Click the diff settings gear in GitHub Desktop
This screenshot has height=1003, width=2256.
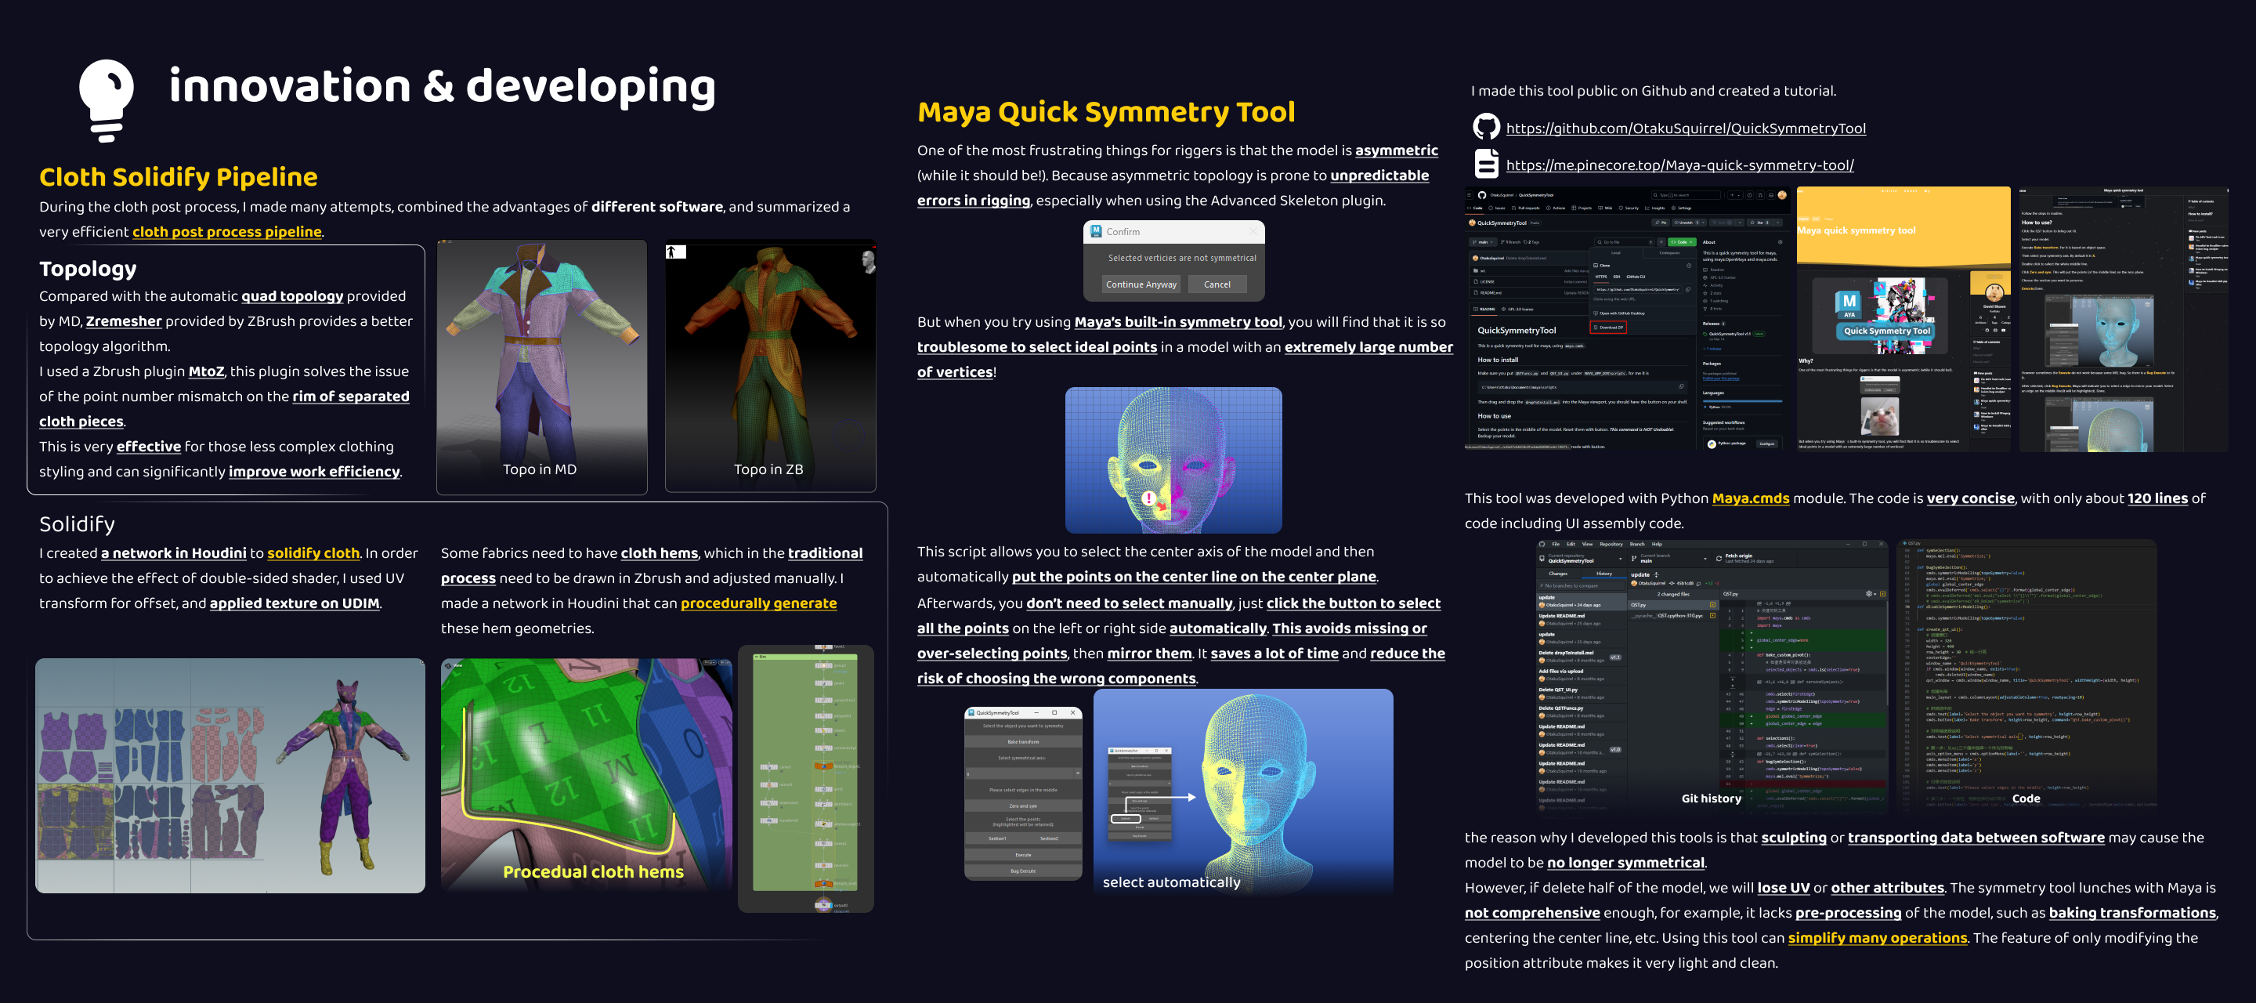pos(1870,594)
